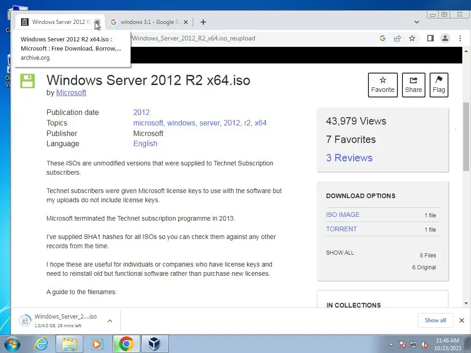Open the English language link
Screen dimensions: 471x353
145,144
